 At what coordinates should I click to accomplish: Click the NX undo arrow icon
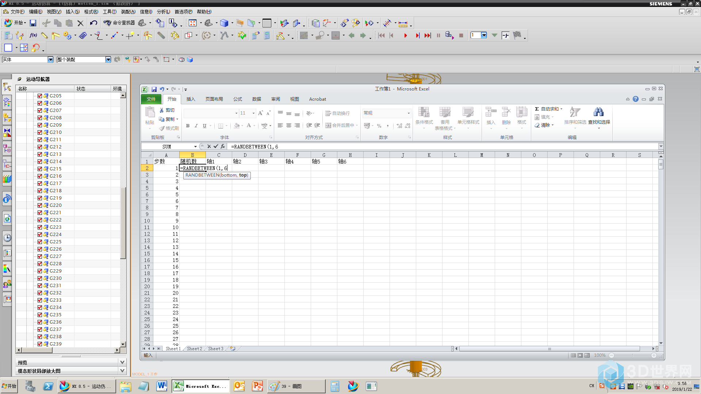93,23
